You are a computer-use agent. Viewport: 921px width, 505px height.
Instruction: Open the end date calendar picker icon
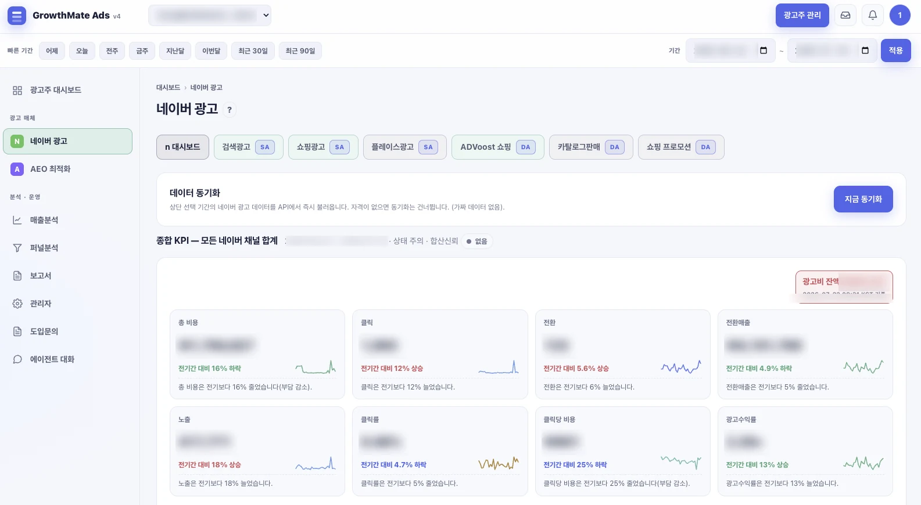[x=865, y=50]
